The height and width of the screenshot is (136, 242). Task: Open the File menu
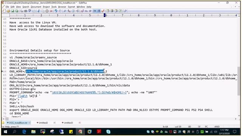click(x=7, y=7)
